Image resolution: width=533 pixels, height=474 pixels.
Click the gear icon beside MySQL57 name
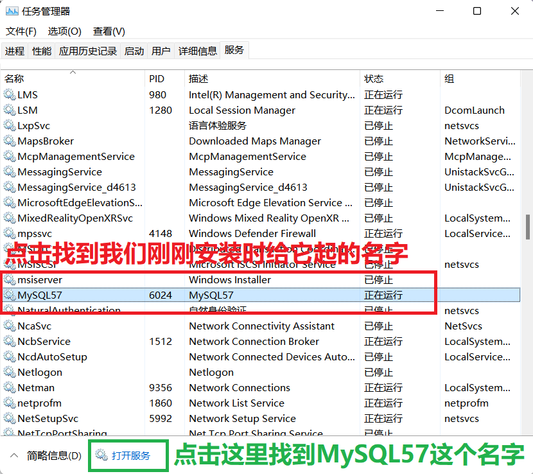pos(10,295)
